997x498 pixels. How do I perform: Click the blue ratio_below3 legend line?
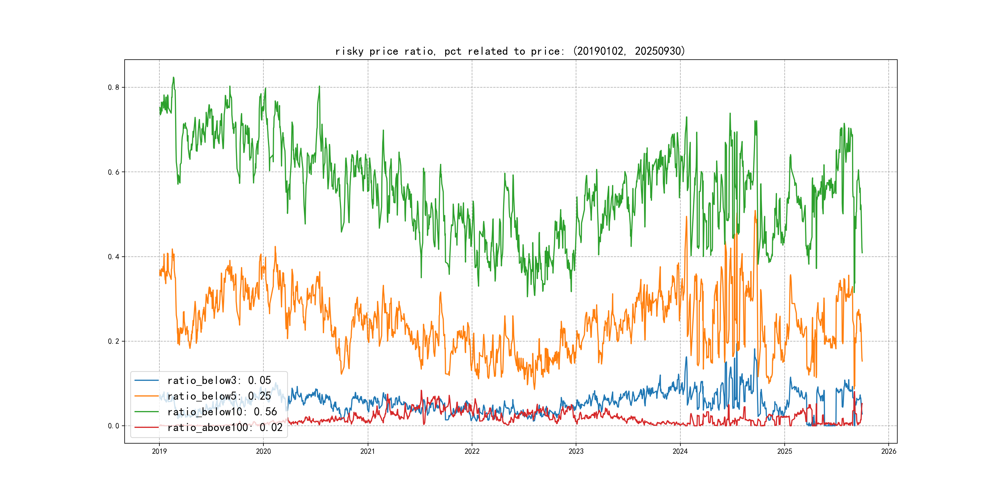coord(146,381)
